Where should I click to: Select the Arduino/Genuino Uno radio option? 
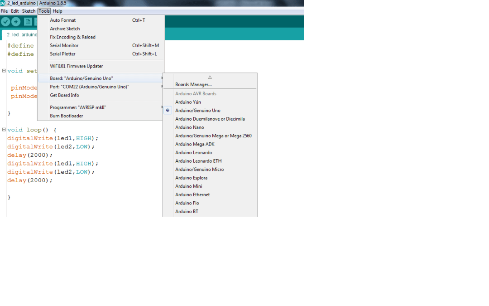(168, 110)
